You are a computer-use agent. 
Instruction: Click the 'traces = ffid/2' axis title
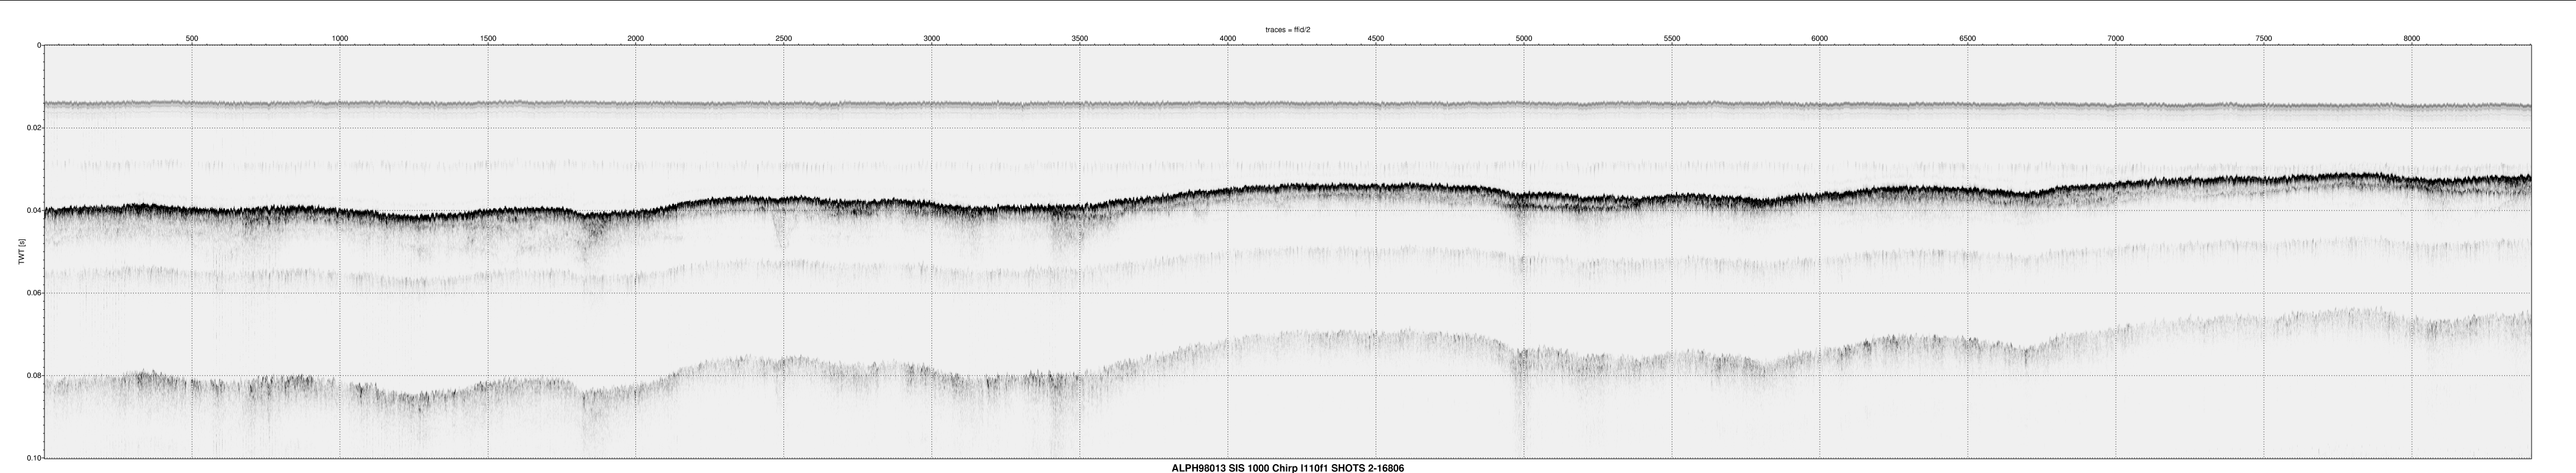[1288, 30]
